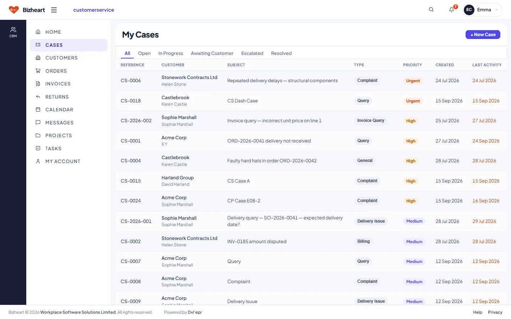Viewport: 511px width, 319px height.
Task: Open the Dvl'epr link in footer
Action: click(195, 312)
